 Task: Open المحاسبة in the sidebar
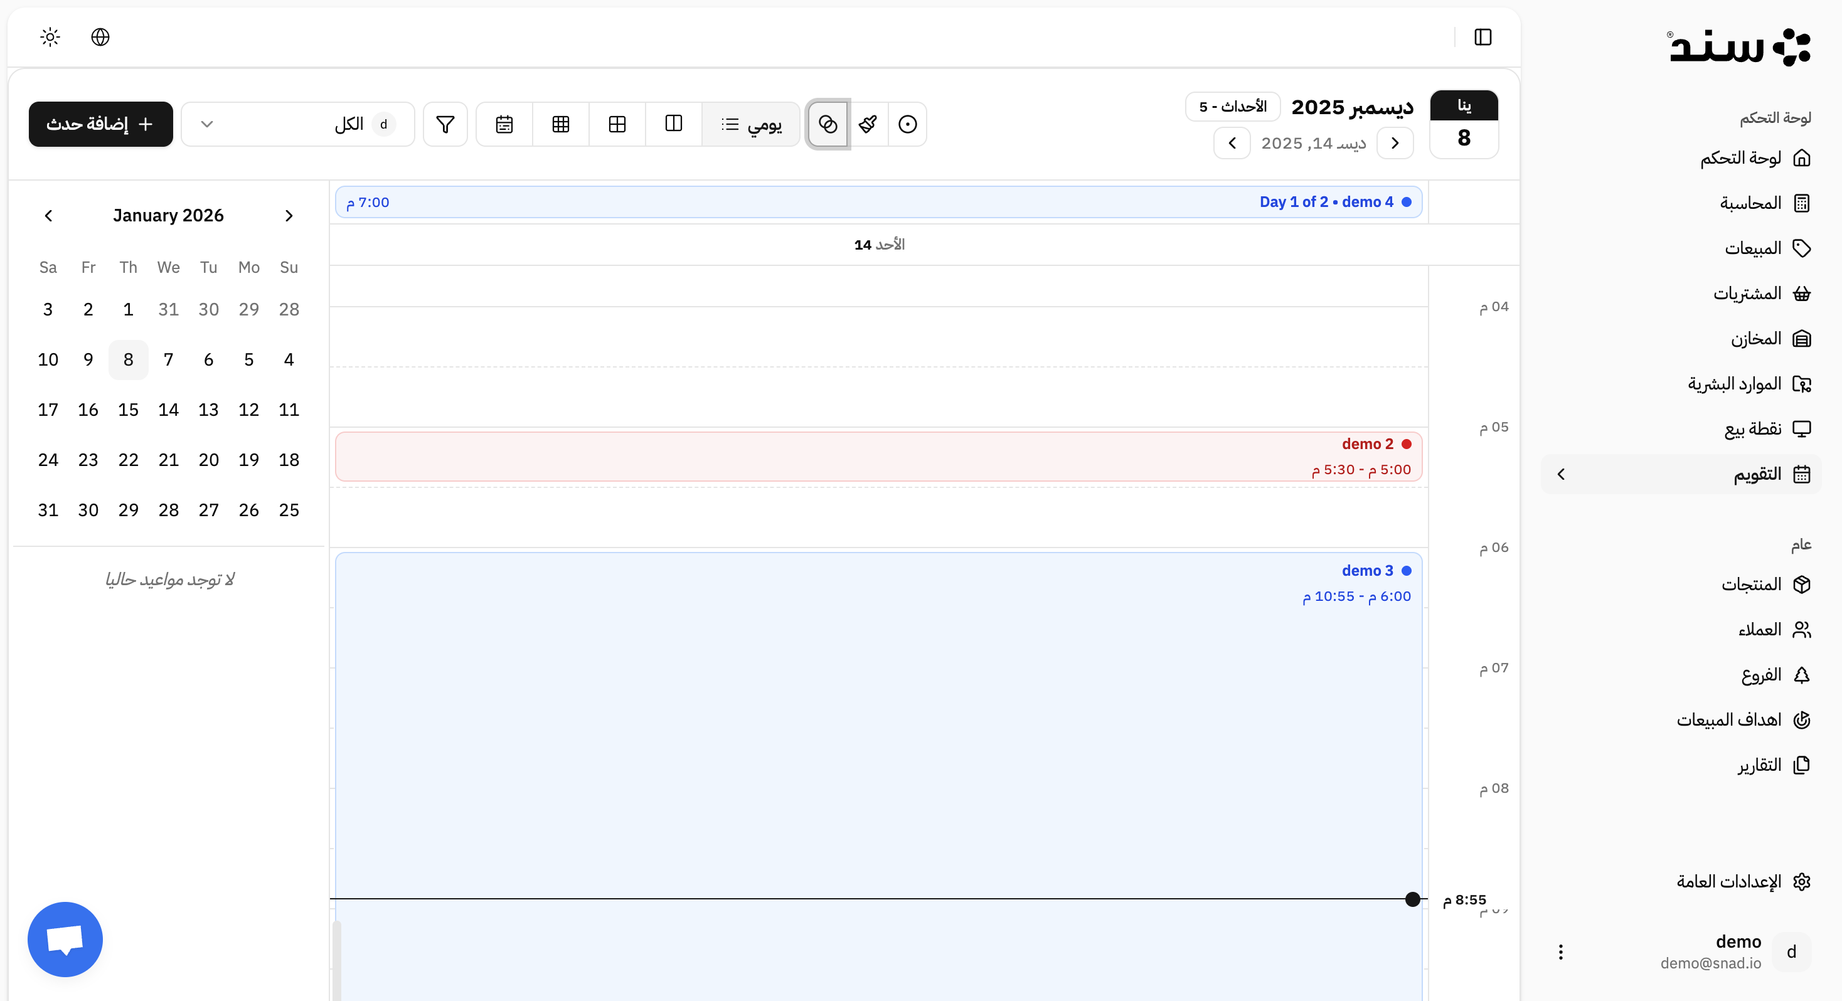tap(1750, 203)
